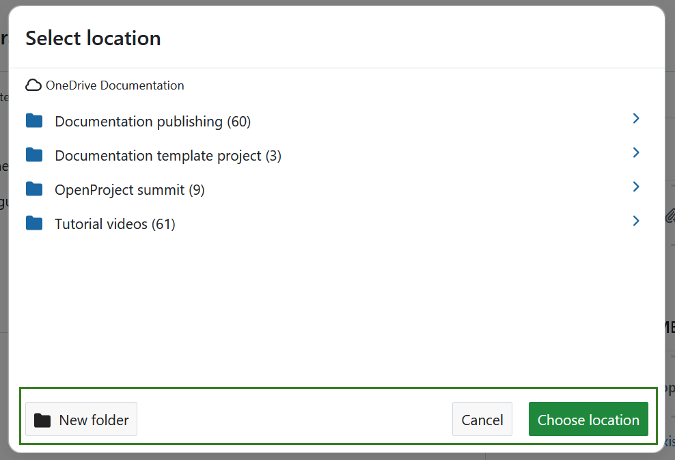Click the Tutorial videos folder icon
This screenshot has width=675, height=460.
pos(34,223)
